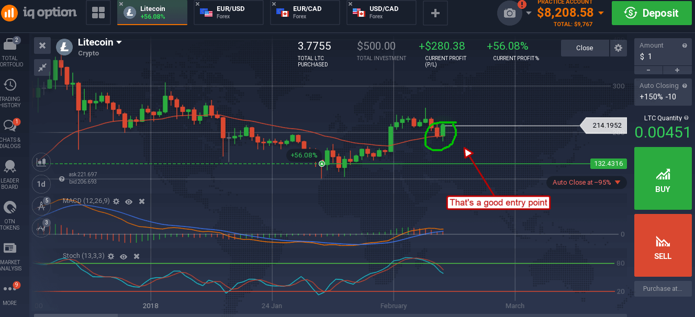The width and height of the screenshot is (695, 317).
Task: Switch to the EUR/USD Forex tab
Action: pos(228,13)
